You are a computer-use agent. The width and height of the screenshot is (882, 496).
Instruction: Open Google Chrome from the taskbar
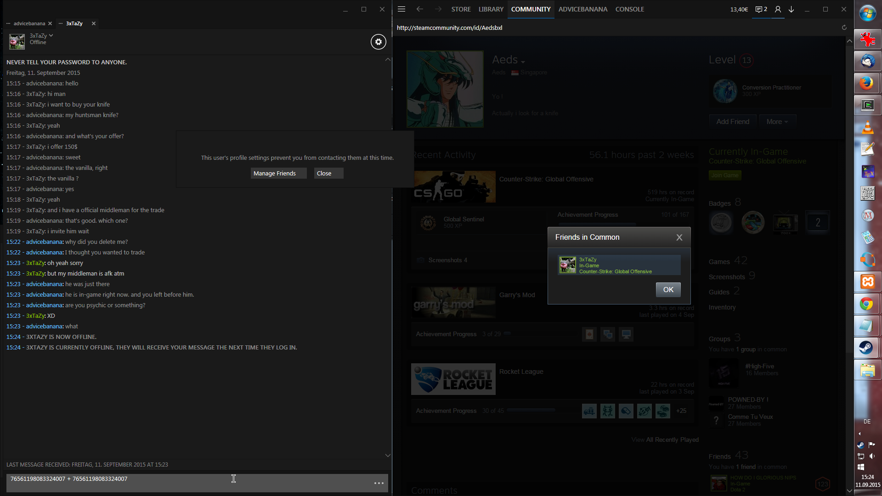(x=867, y=304)
